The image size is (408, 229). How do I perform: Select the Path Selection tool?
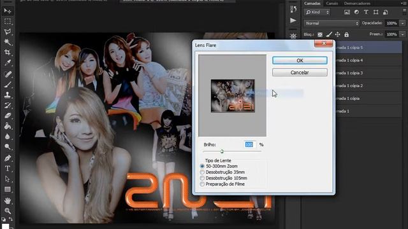(x=8, y=179)
